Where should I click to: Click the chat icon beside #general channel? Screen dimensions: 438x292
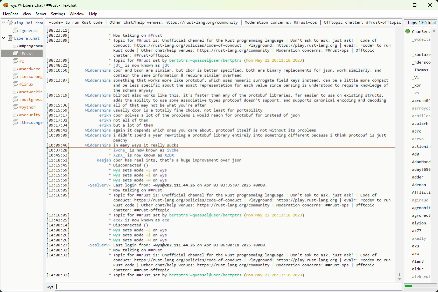tap(15, 31)
